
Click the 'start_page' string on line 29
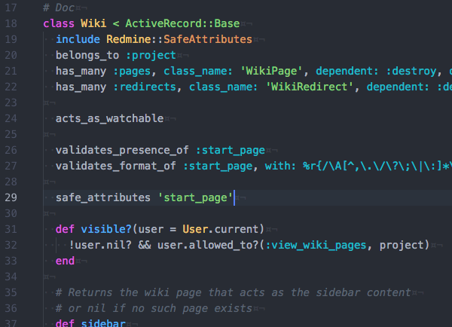click(x=195, y=198)
